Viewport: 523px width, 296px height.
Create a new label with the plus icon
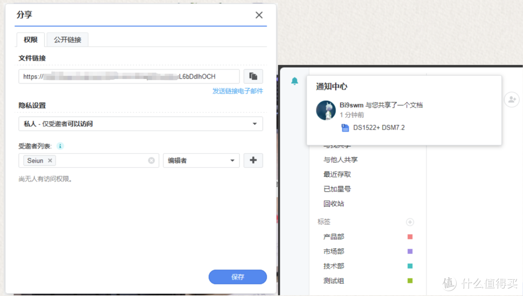(410, 222)
